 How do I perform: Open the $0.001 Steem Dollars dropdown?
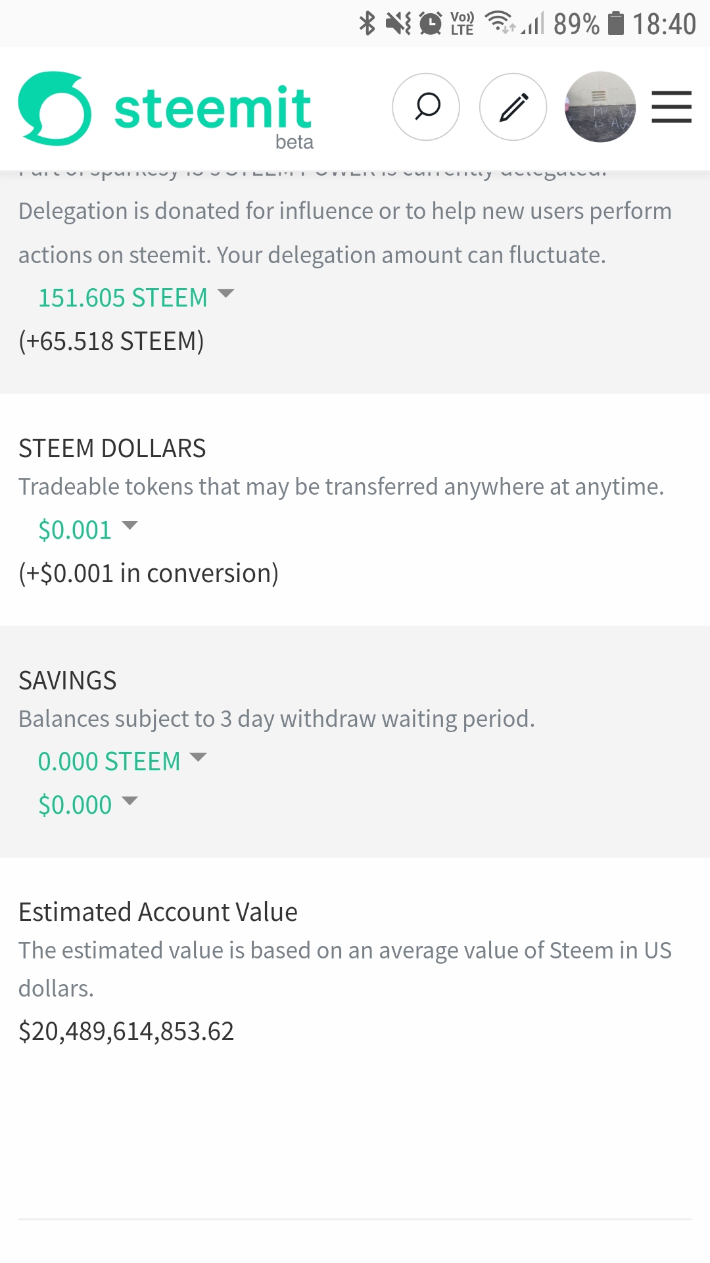(88, 530)
